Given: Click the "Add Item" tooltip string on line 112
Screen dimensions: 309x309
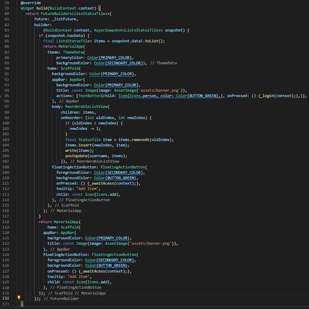Looking at the screenshot, I should click(87, 189).
